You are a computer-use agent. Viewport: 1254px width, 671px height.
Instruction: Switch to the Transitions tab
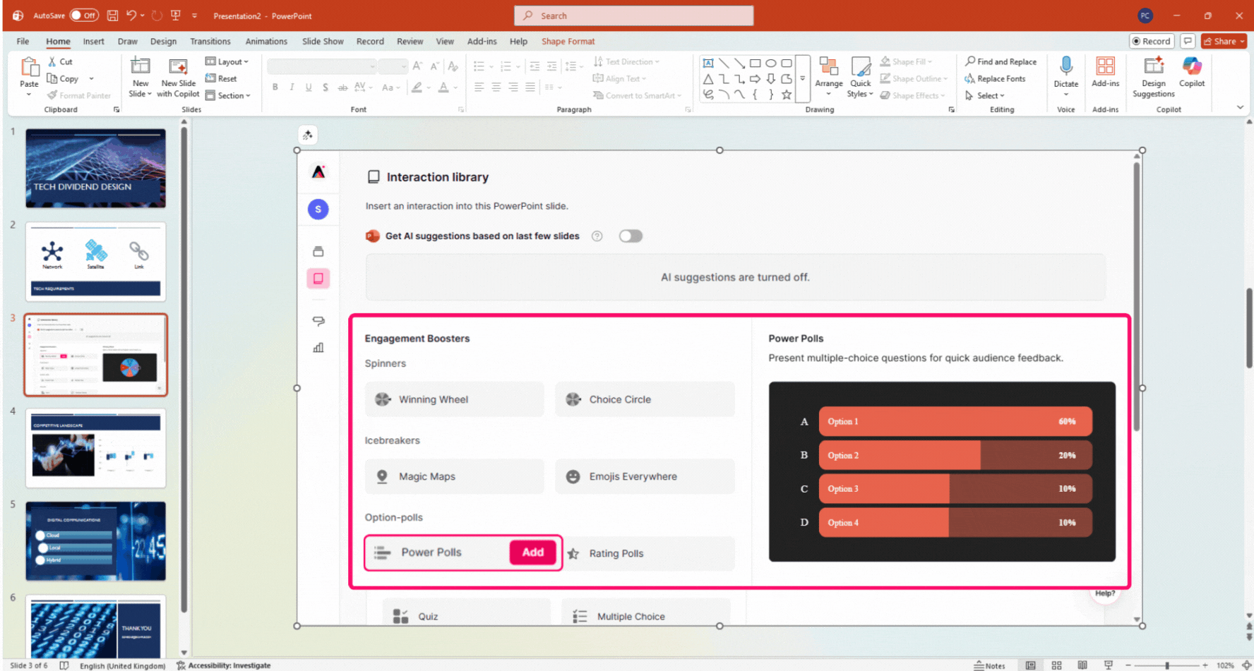tap(210, 41)
